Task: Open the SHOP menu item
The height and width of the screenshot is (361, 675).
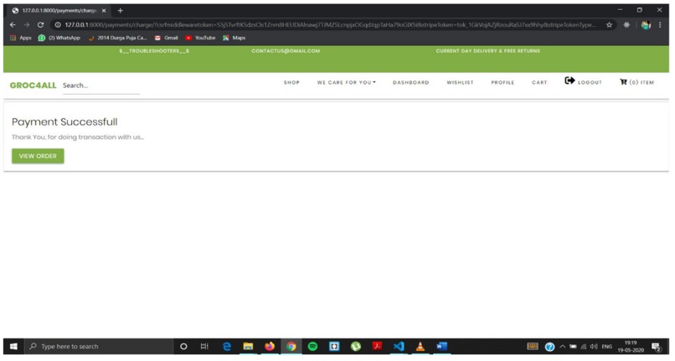Action: point(291,82)
